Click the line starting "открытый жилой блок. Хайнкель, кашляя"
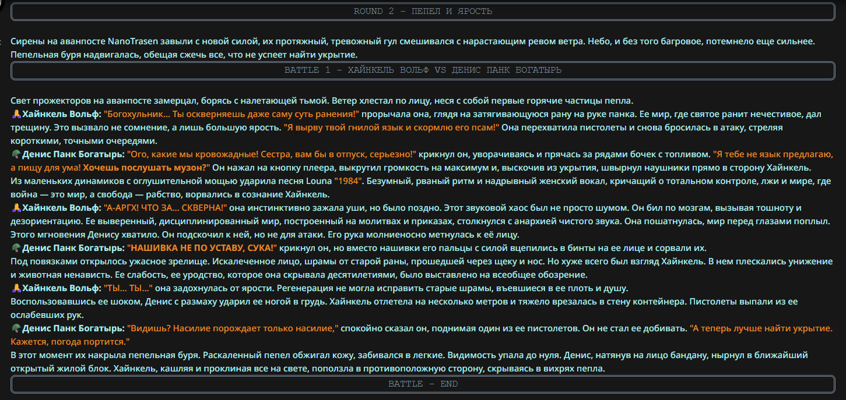846x400 pixels. click(x=308, y=369)
